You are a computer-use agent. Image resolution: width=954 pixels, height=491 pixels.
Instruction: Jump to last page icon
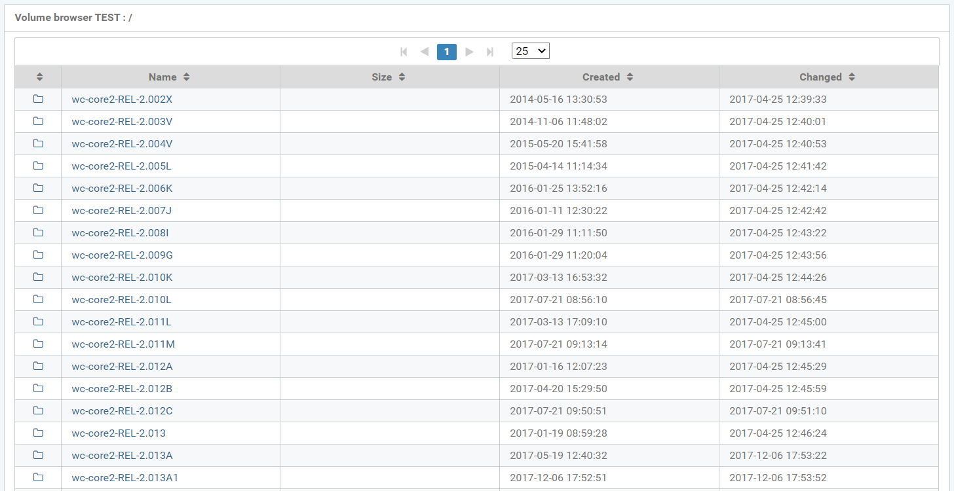(489, 52)
